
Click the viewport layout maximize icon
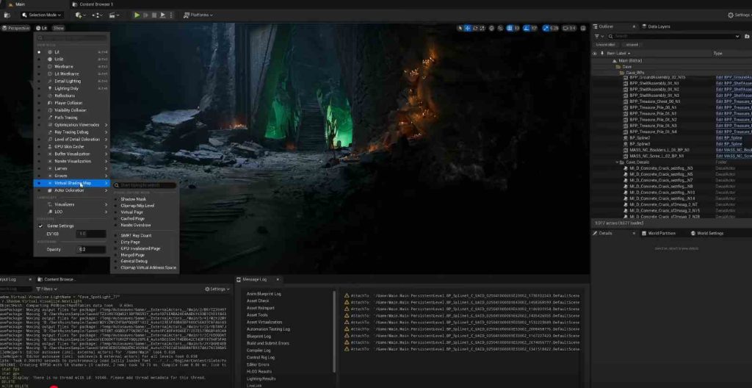pos(583,29)
